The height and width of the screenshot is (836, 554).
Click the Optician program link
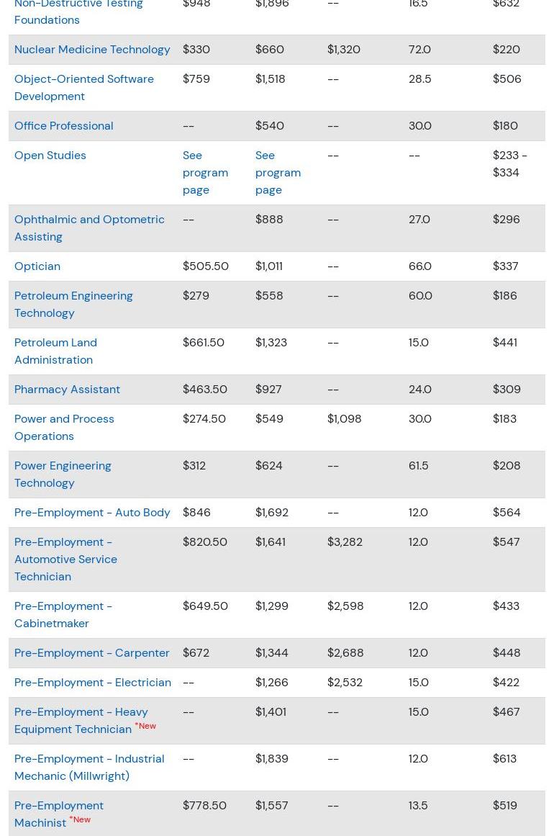click(37, 266)
